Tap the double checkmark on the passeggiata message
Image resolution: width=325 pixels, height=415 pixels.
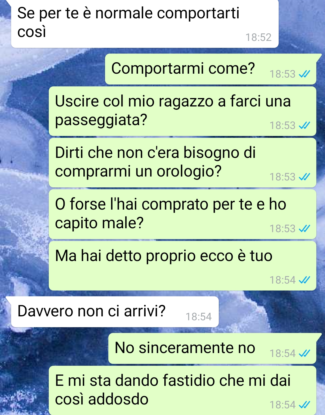[304, 125]
